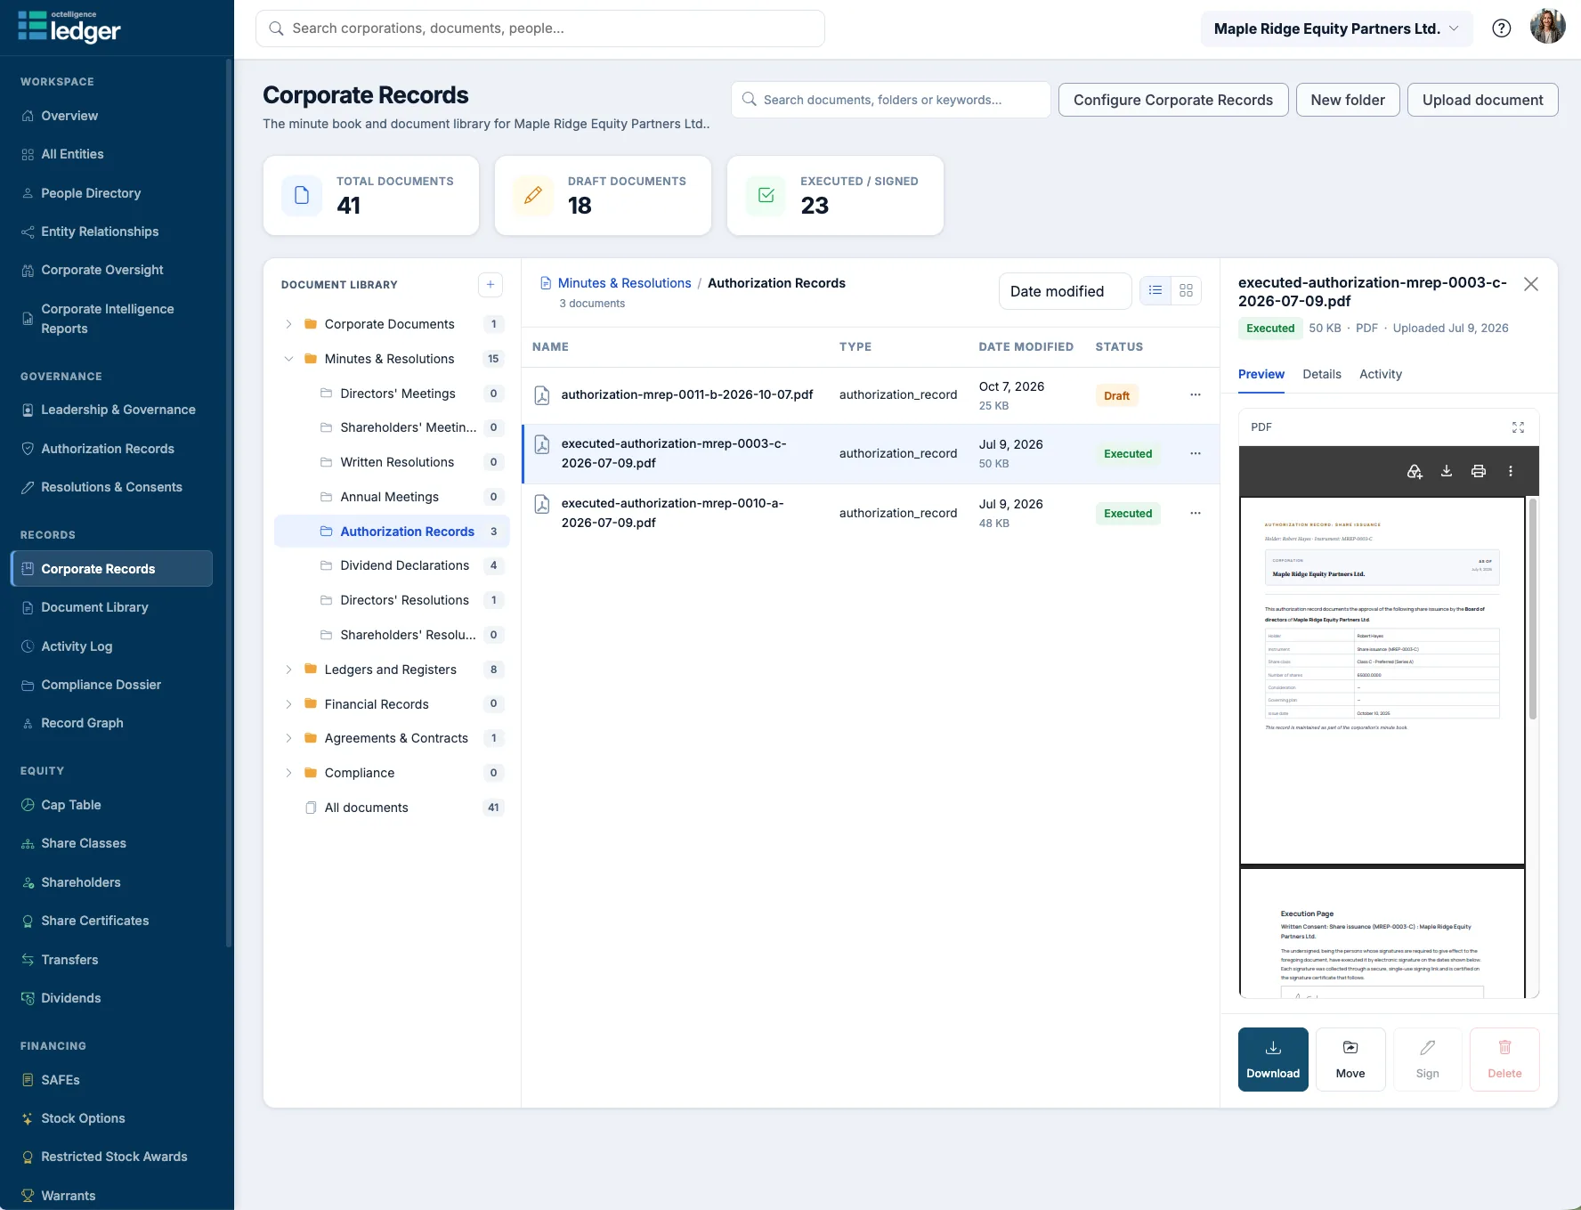Go to Cap Table in sidebar
This screenshot has width=1581, height=1210.
(x=111, y=805)
